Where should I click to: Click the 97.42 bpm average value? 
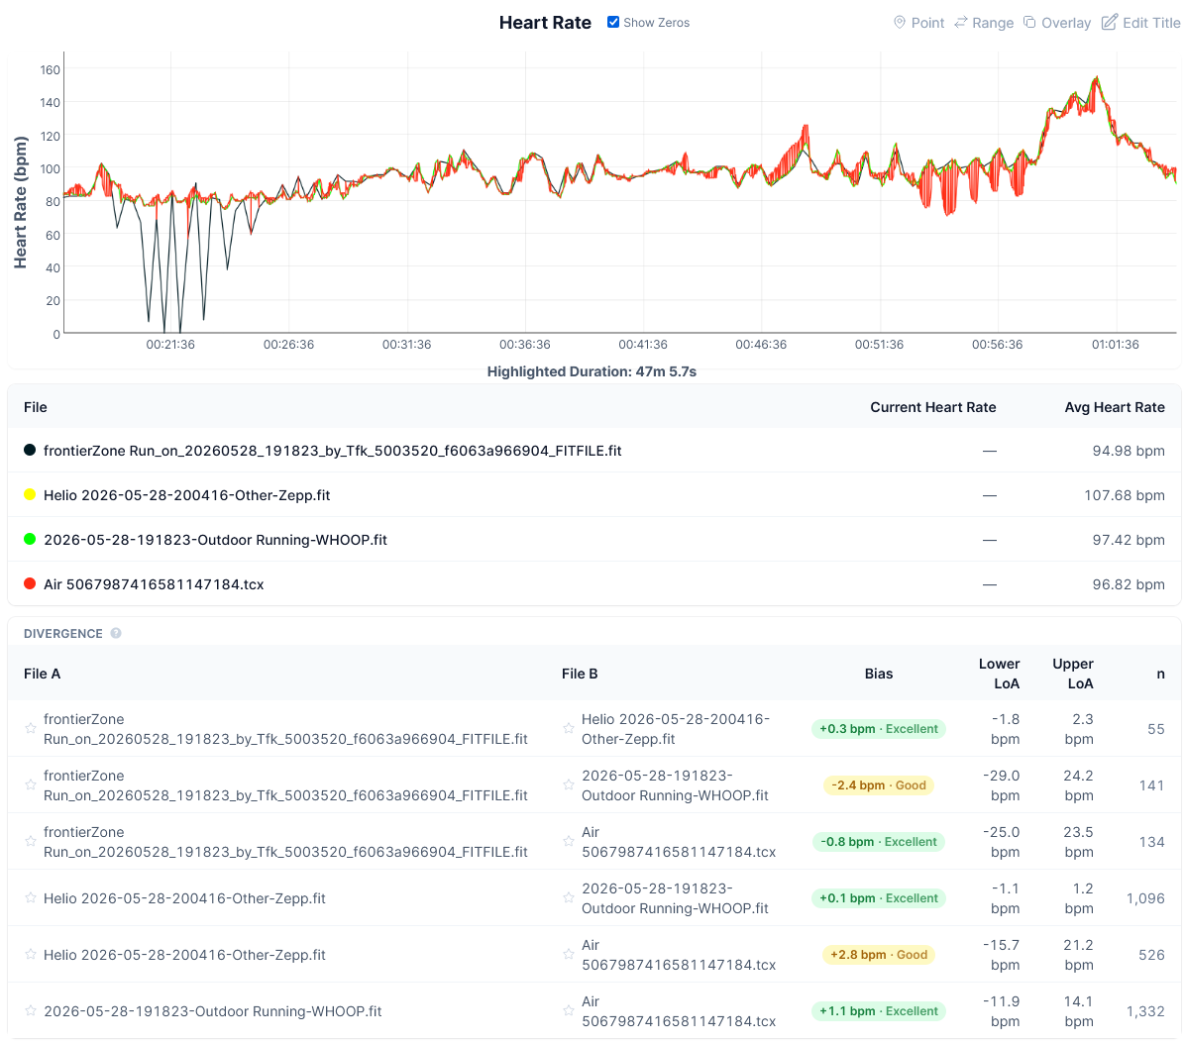tap(1129, 540)
